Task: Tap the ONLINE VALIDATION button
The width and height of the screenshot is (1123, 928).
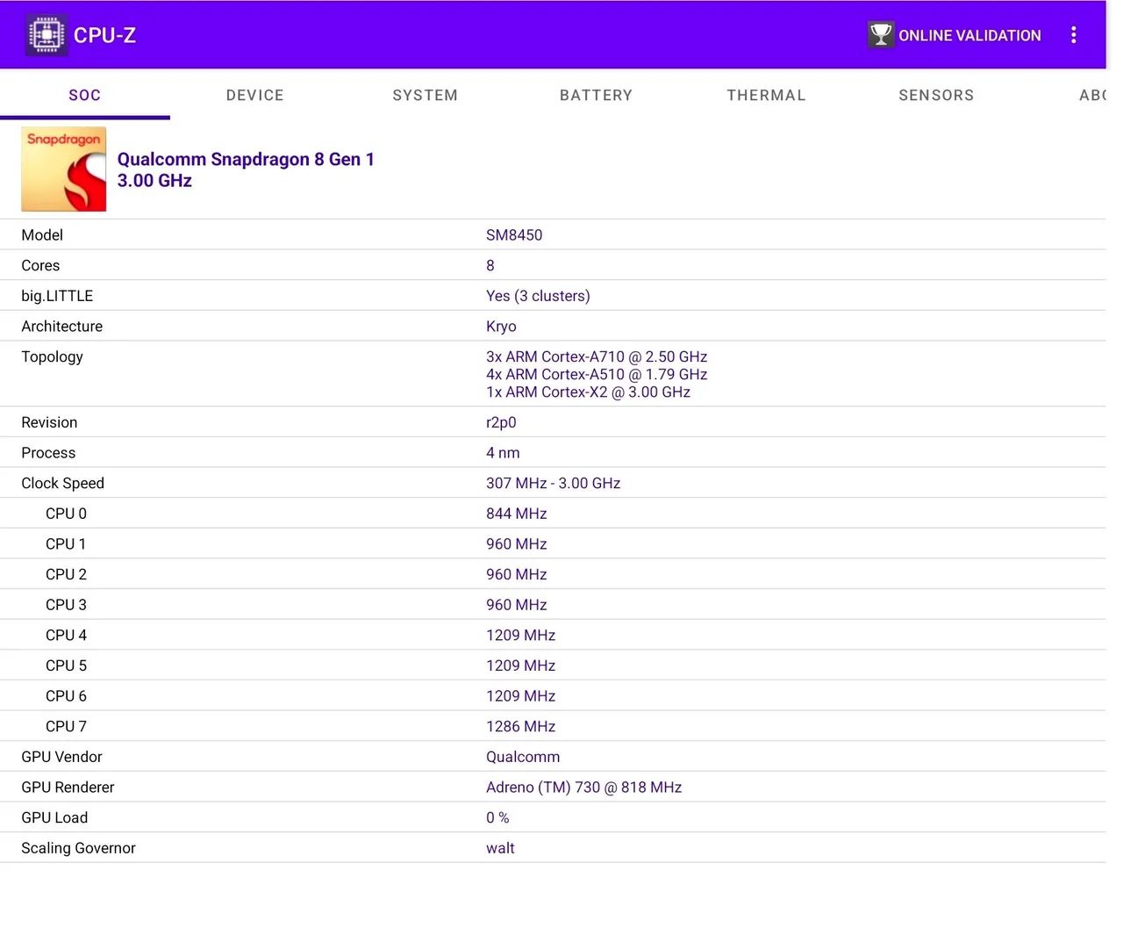Action: click(955, 35)
